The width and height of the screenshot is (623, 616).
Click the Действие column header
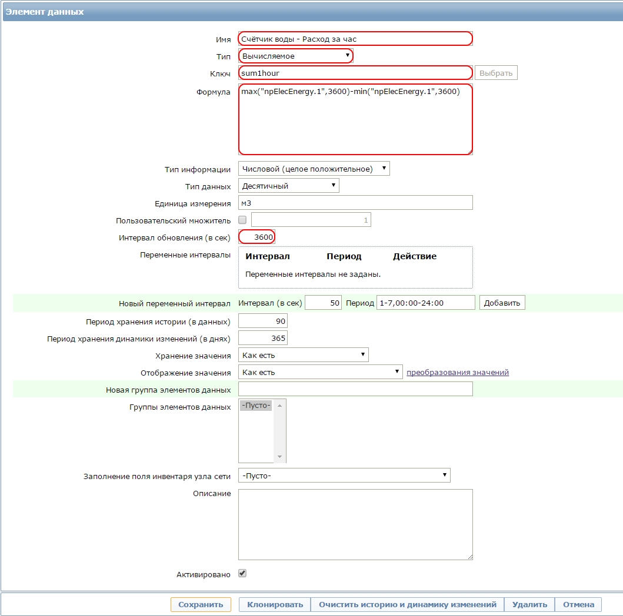click(x=415, y=256)
